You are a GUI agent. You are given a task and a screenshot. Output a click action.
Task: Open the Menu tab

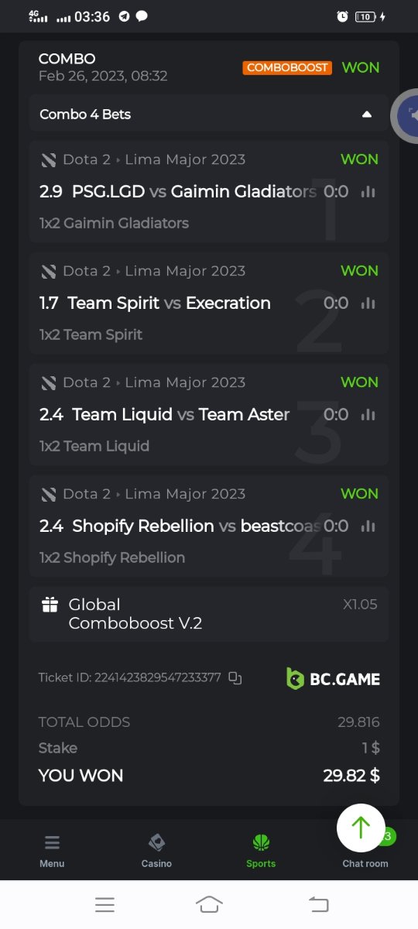click(52, 850)
